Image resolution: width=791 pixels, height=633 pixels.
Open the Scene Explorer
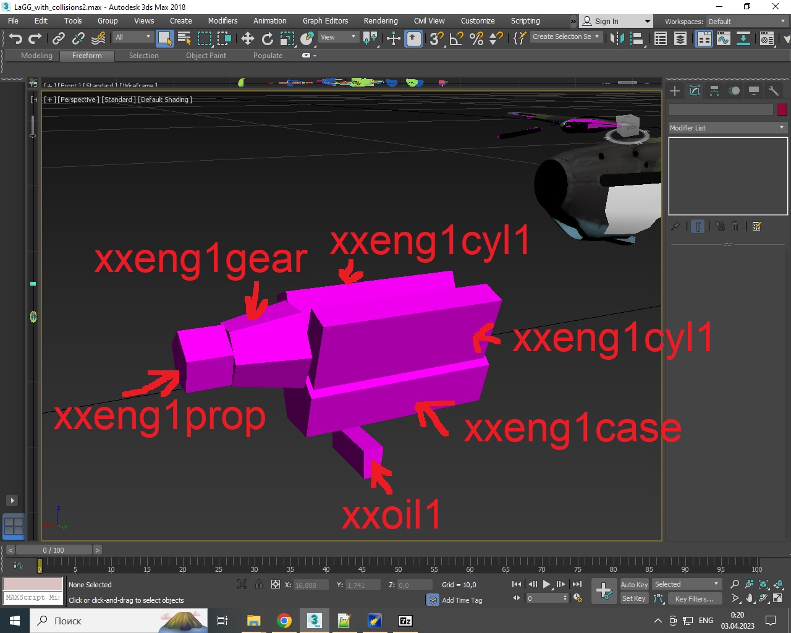pyautogui.click(x=661, y=38)
